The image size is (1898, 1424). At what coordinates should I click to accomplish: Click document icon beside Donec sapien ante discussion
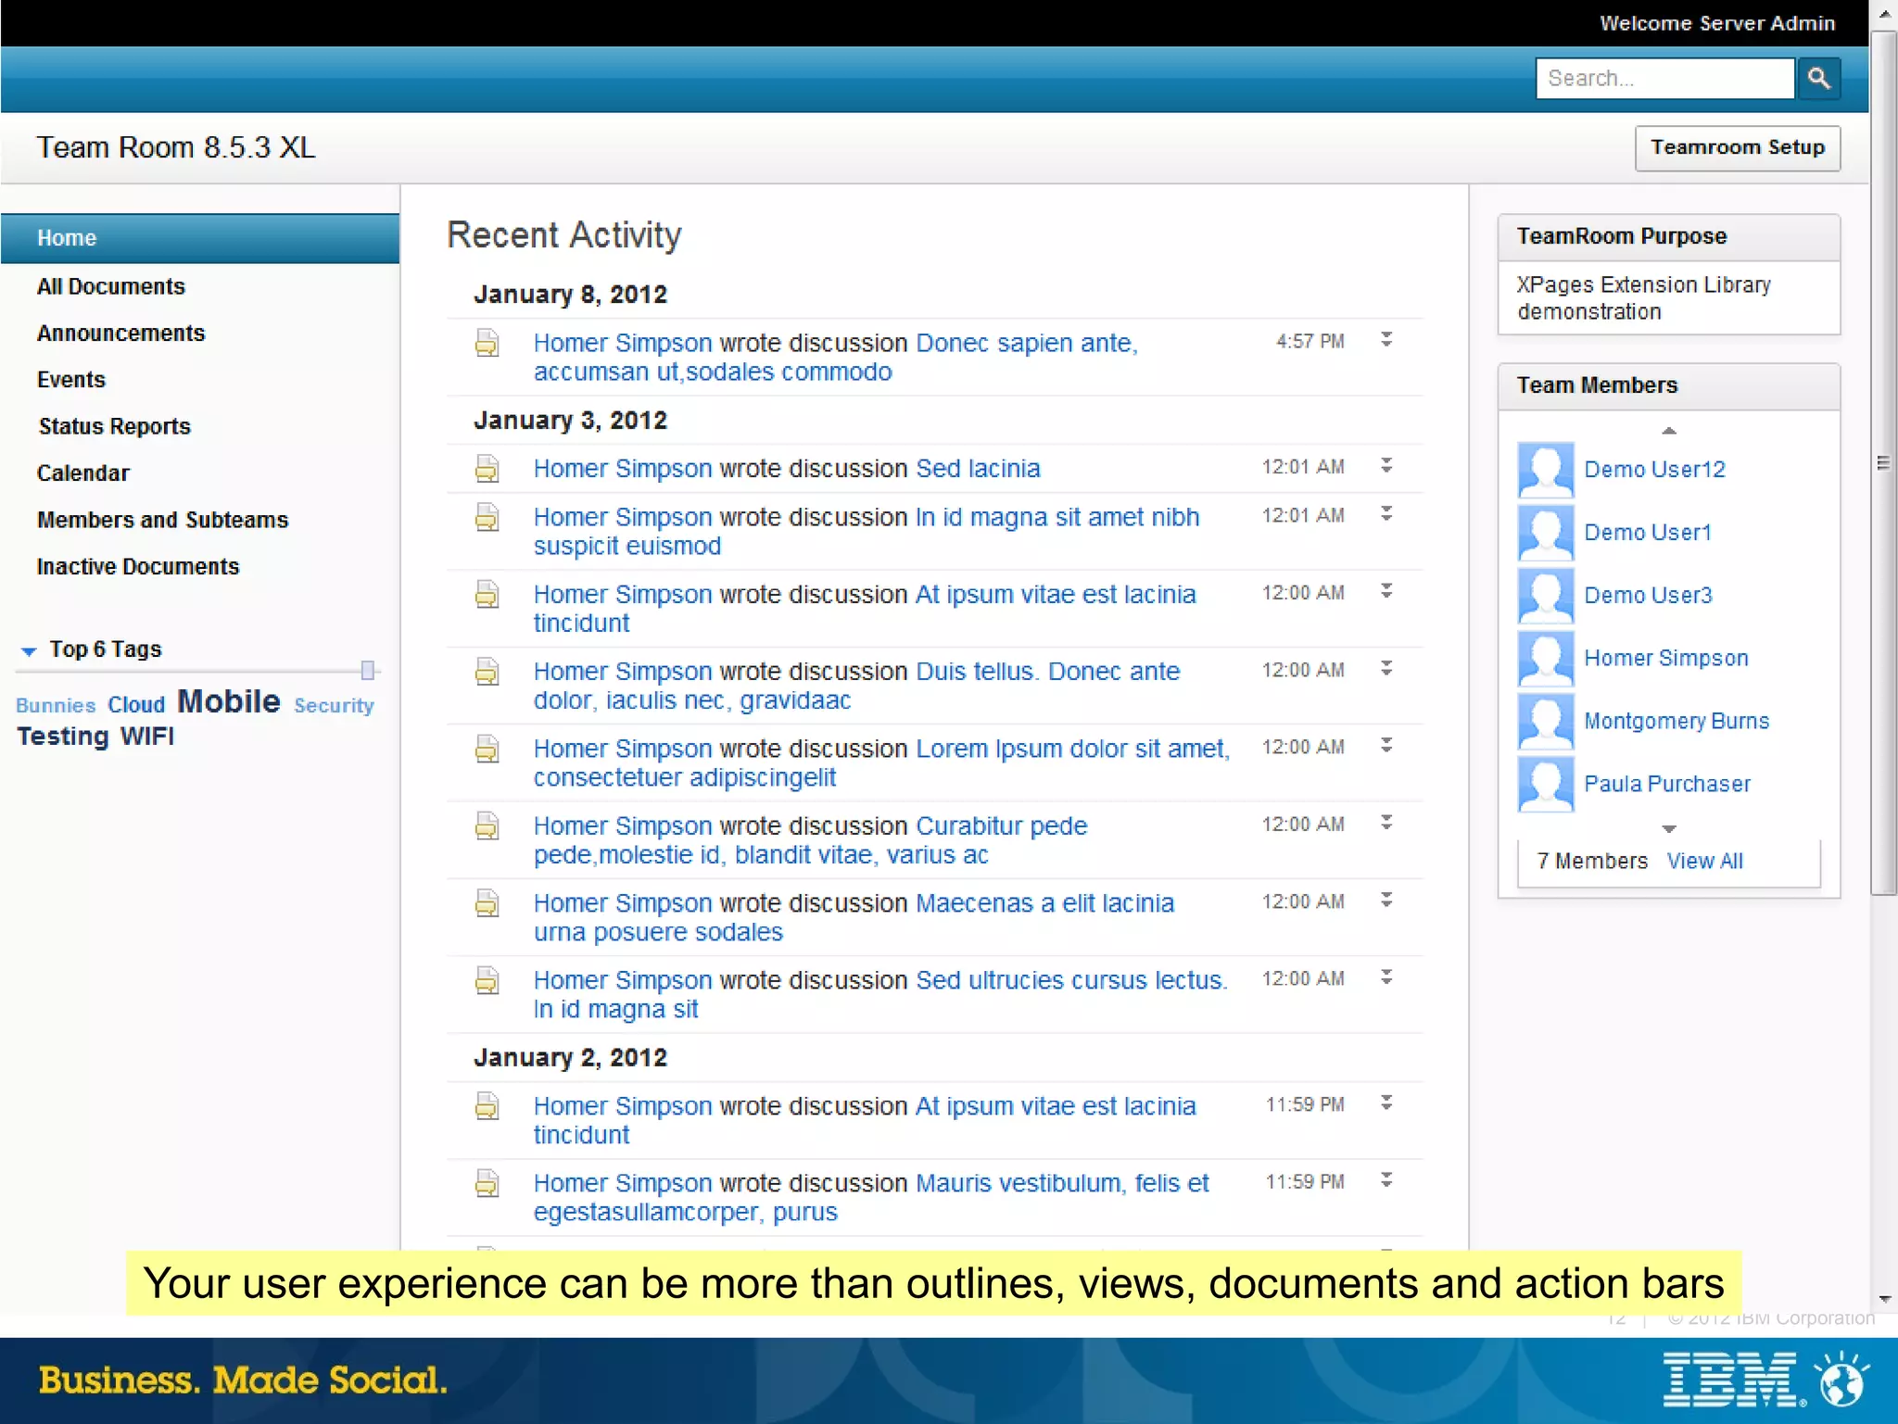coord(487,343)
